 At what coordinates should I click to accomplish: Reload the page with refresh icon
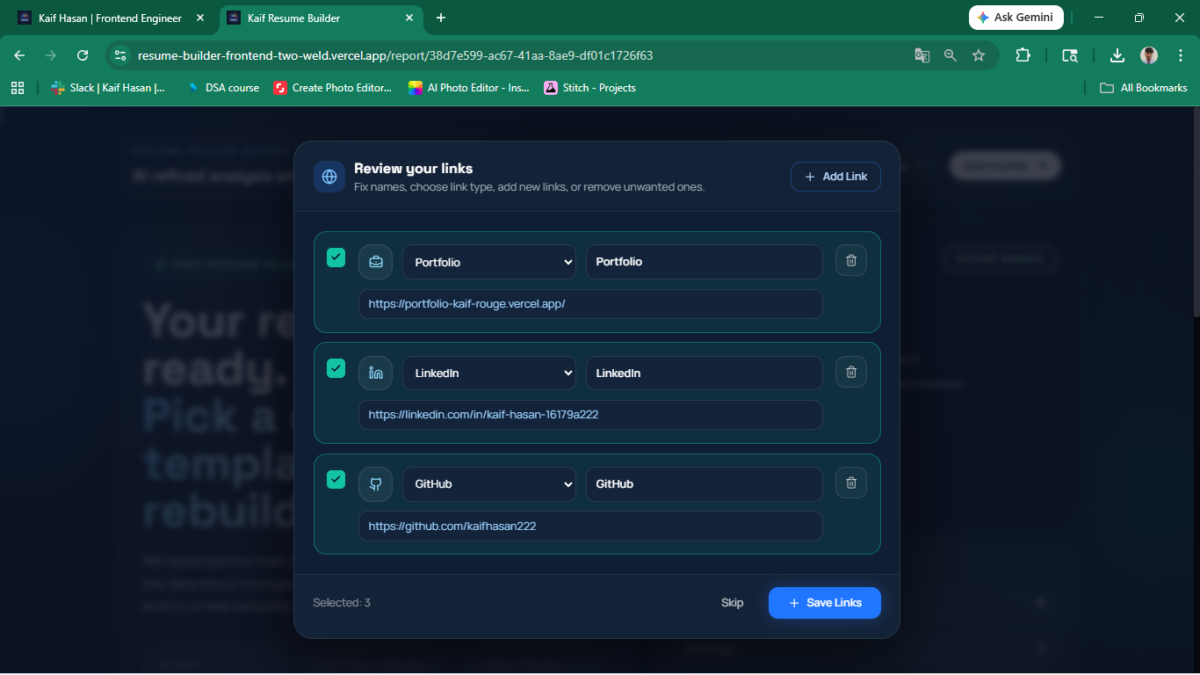coord(83,55)
